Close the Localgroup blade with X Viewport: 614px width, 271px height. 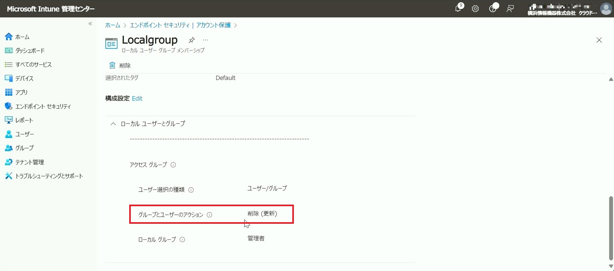599,40
